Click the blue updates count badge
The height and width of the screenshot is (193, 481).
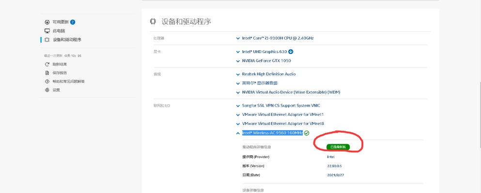(73, 22)
